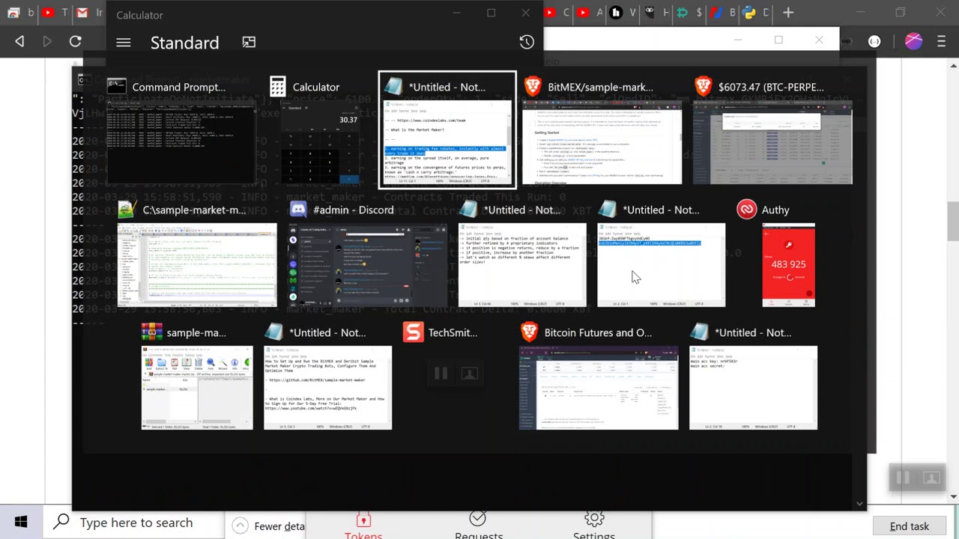The height and width of the screenshot is (539, 959).
Task: Select the Python browser tab
Action: 748,12
